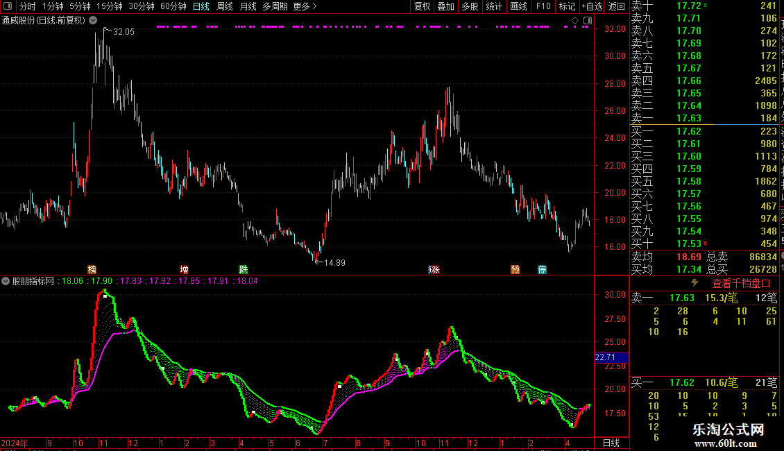Open the dropdown arrow next to 通威股份(日线.前复权)
Viewport: 784px width, 451px height.
tap(93, 20)
